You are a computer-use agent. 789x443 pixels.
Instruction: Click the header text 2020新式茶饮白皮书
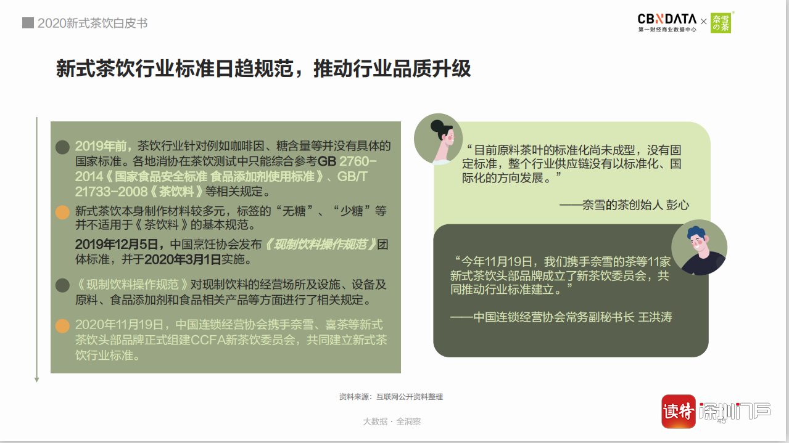pos(93,23)
